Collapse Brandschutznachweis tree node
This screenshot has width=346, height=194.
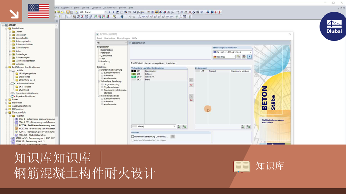tap(99, 96)
